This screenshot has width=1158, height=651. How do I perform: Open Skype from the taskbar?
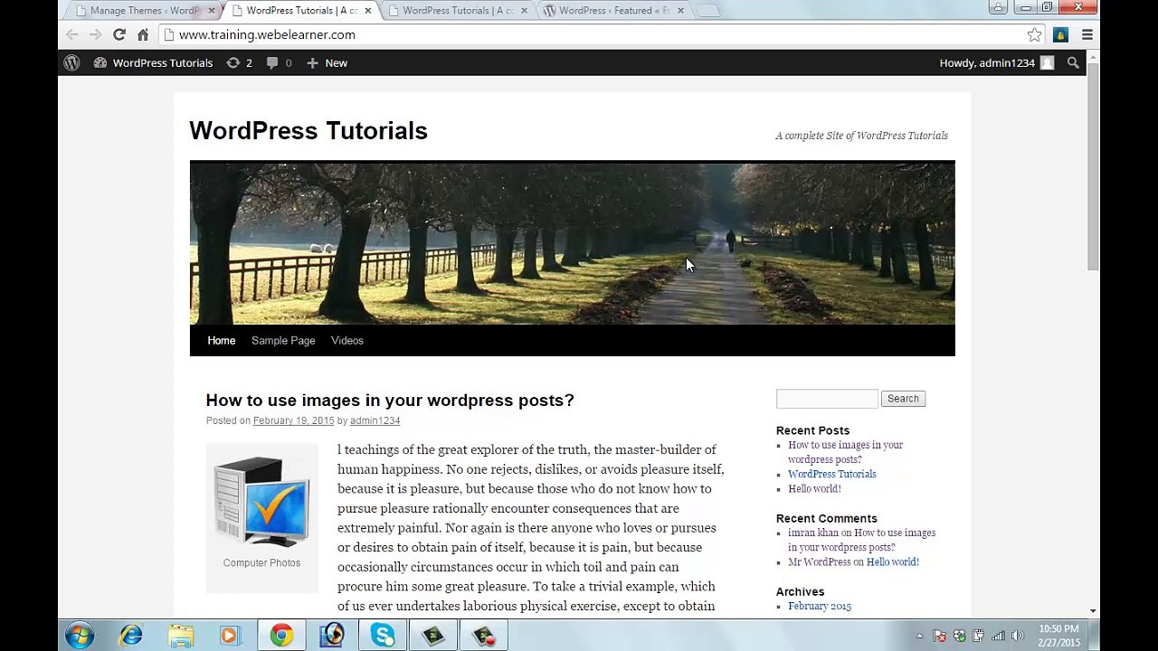(x=383, y=636)
